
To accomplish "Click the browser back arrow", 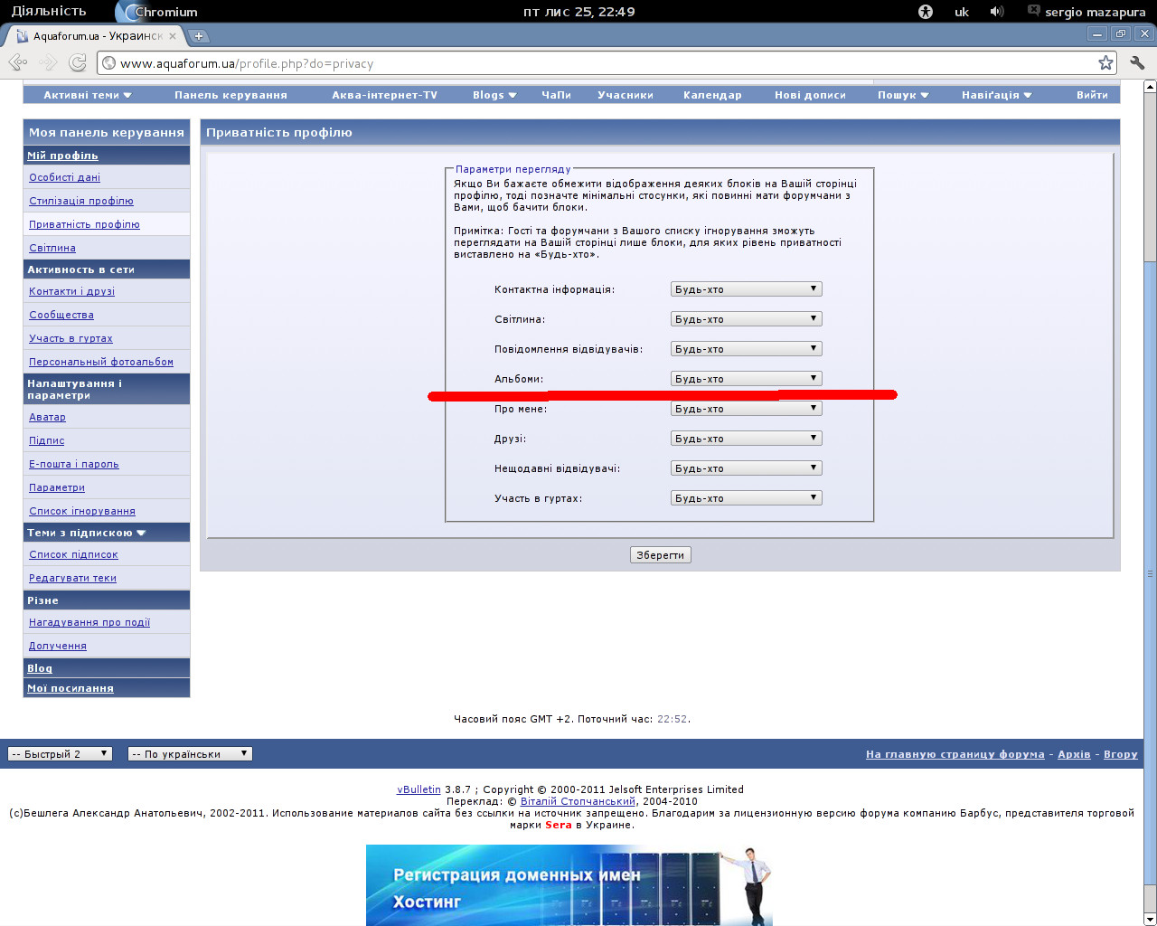I will click(17, 62).
